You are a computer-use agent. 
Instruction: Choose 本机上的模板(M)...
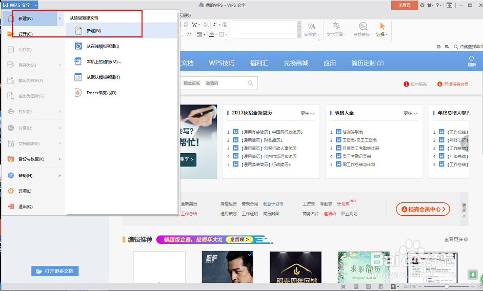coord(122,61)
